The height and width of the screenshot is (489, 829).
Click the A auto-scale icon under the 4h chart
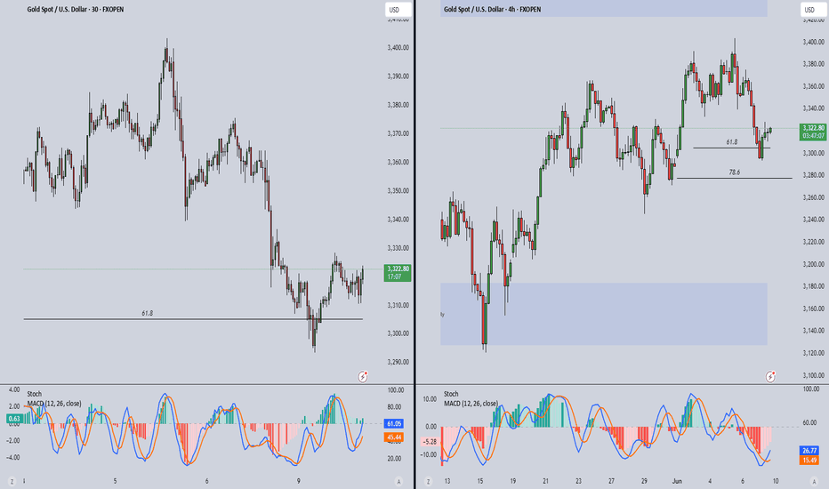click(814, 481)
